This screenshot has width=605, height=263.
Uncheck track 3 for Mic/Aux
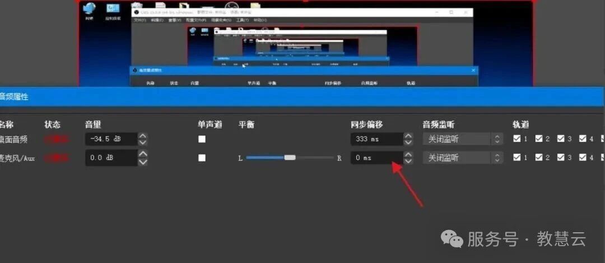tap(561, 158)
